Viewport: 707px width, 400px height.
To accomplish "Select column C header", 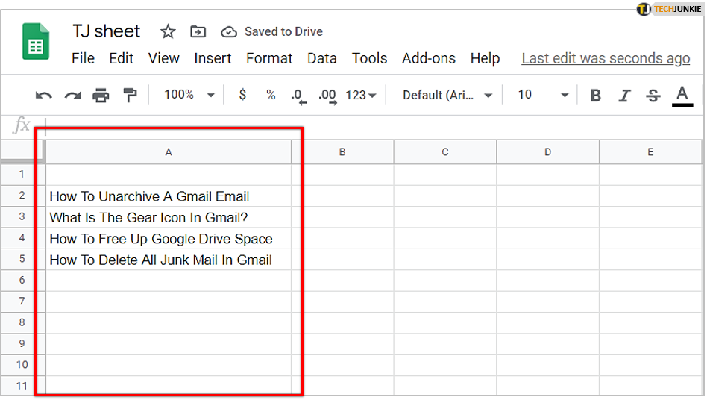I will click(445, 152).
